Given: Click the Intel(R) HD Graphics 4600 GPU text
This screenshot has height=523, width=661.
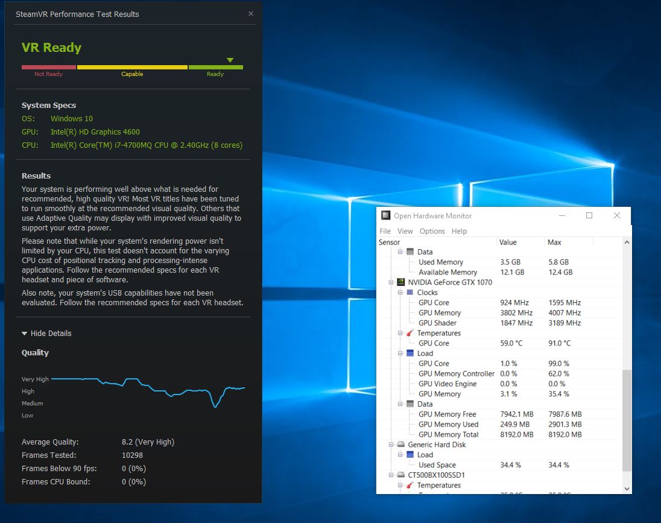Looking at the screenshot, I should [95, 132].
